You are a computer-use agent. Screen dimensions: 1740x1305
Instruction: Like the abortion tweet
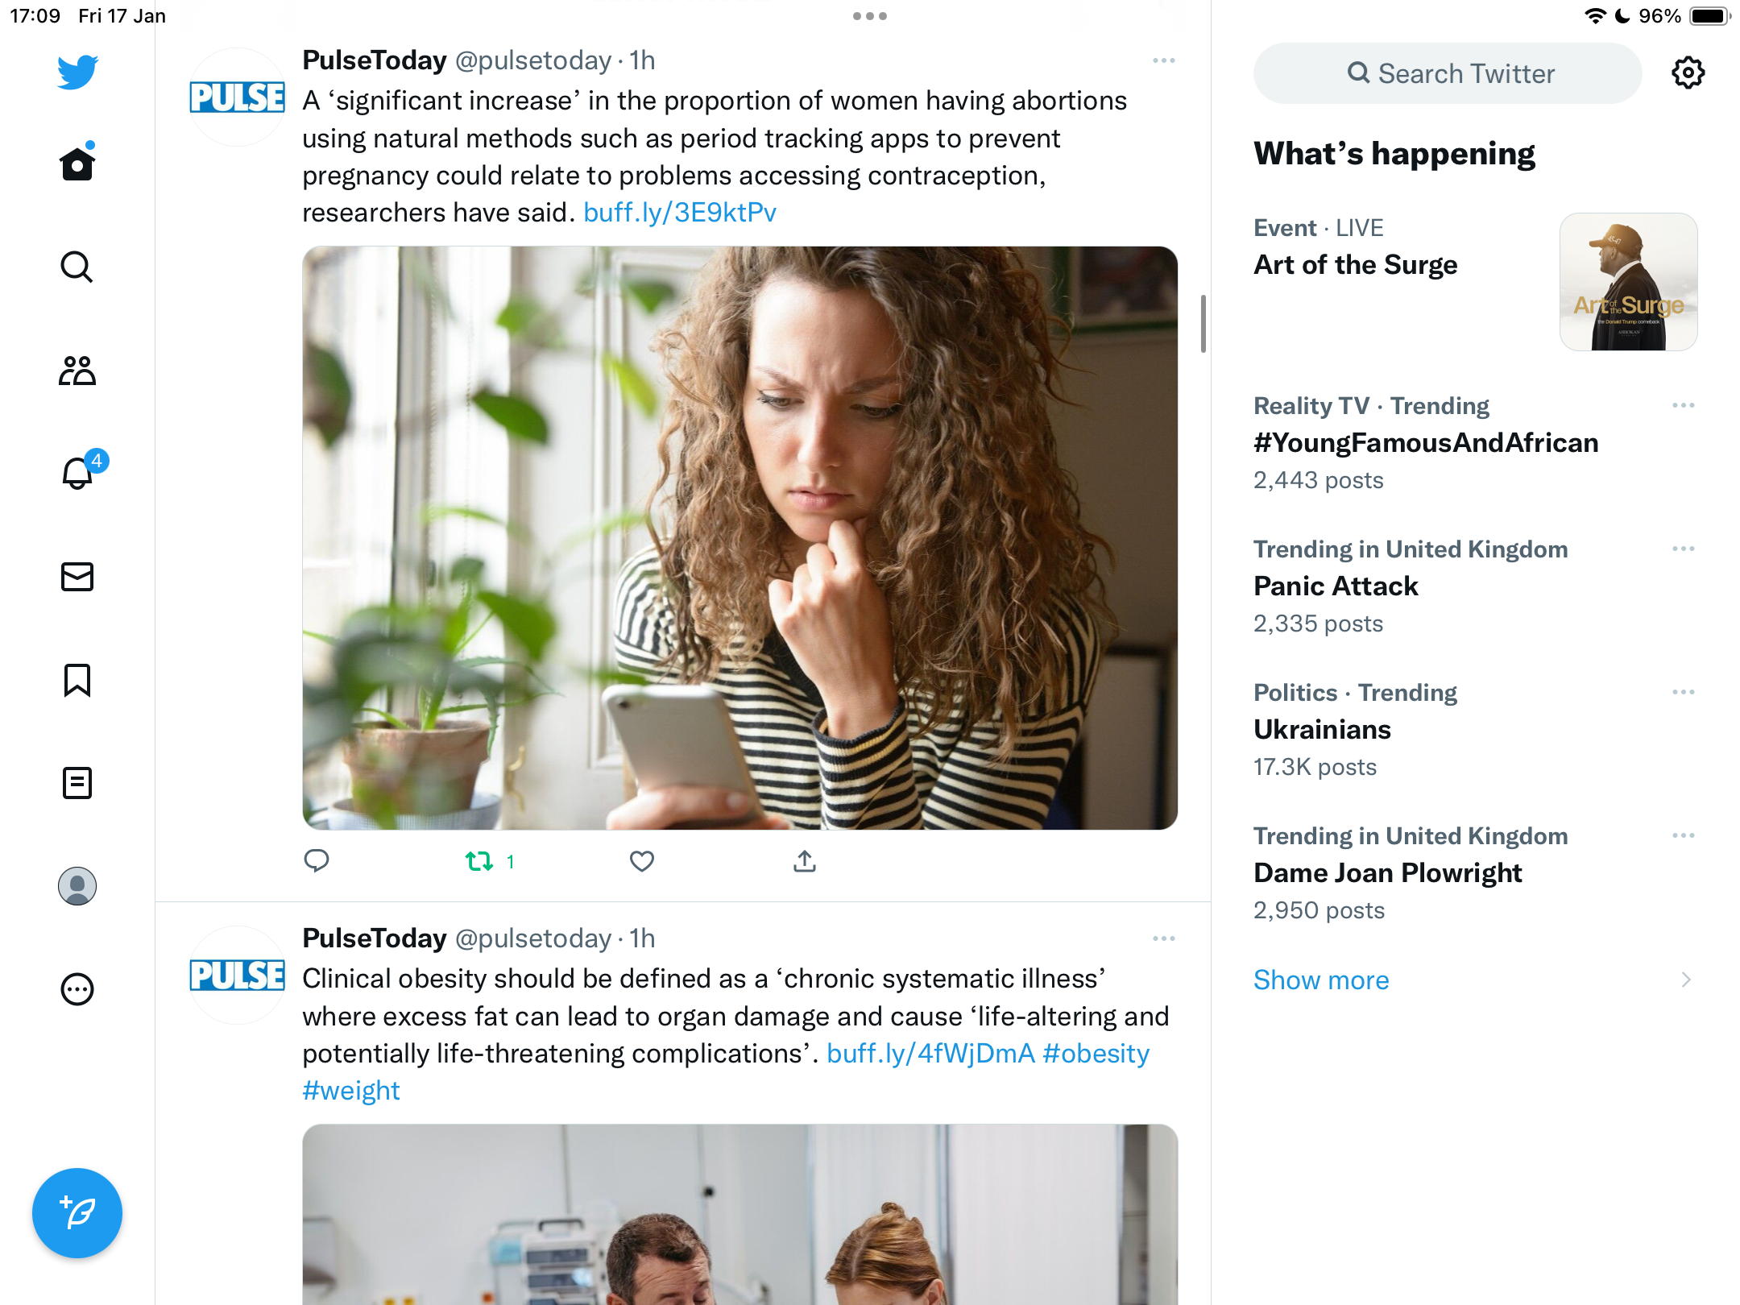[x=642, y=861]
